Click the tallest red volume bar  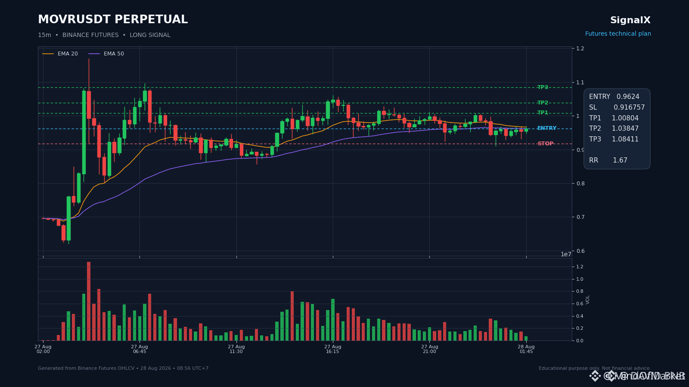(x=89, y=301)
